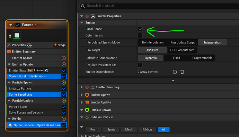The image size is (239, 137).
Task: Collapse the Fountain emitter node
Action: pyautogui.click(x=10, y=25)
